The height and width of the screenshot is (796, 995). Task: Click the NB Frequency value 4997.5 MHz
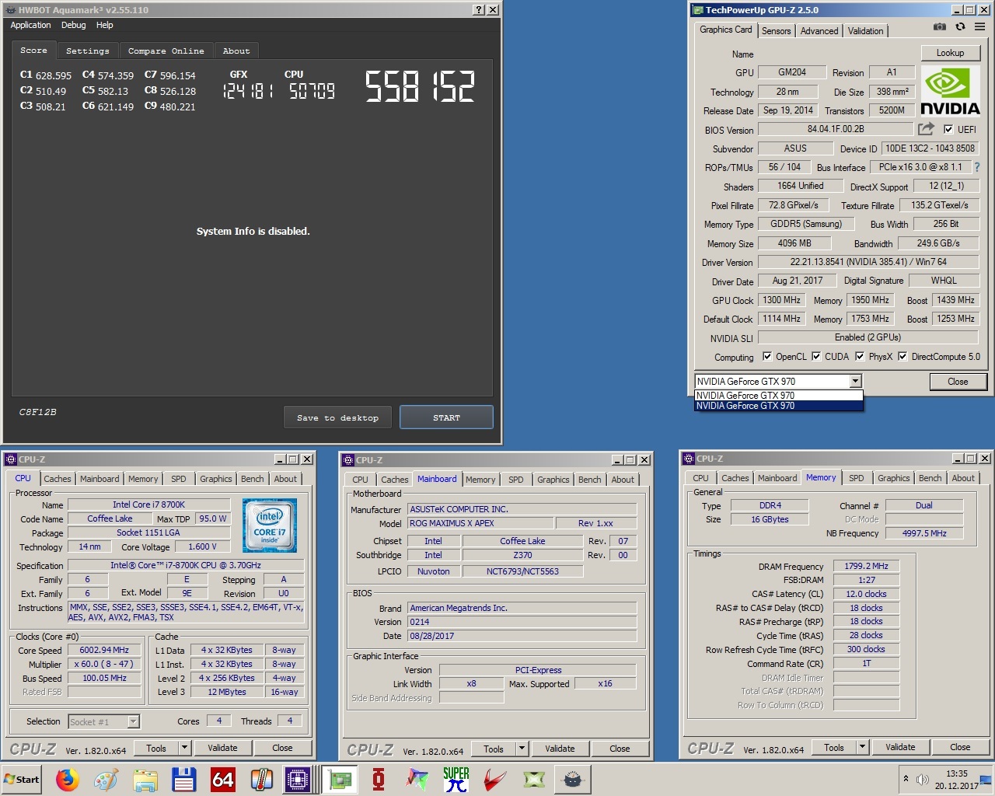coord(924,533)
